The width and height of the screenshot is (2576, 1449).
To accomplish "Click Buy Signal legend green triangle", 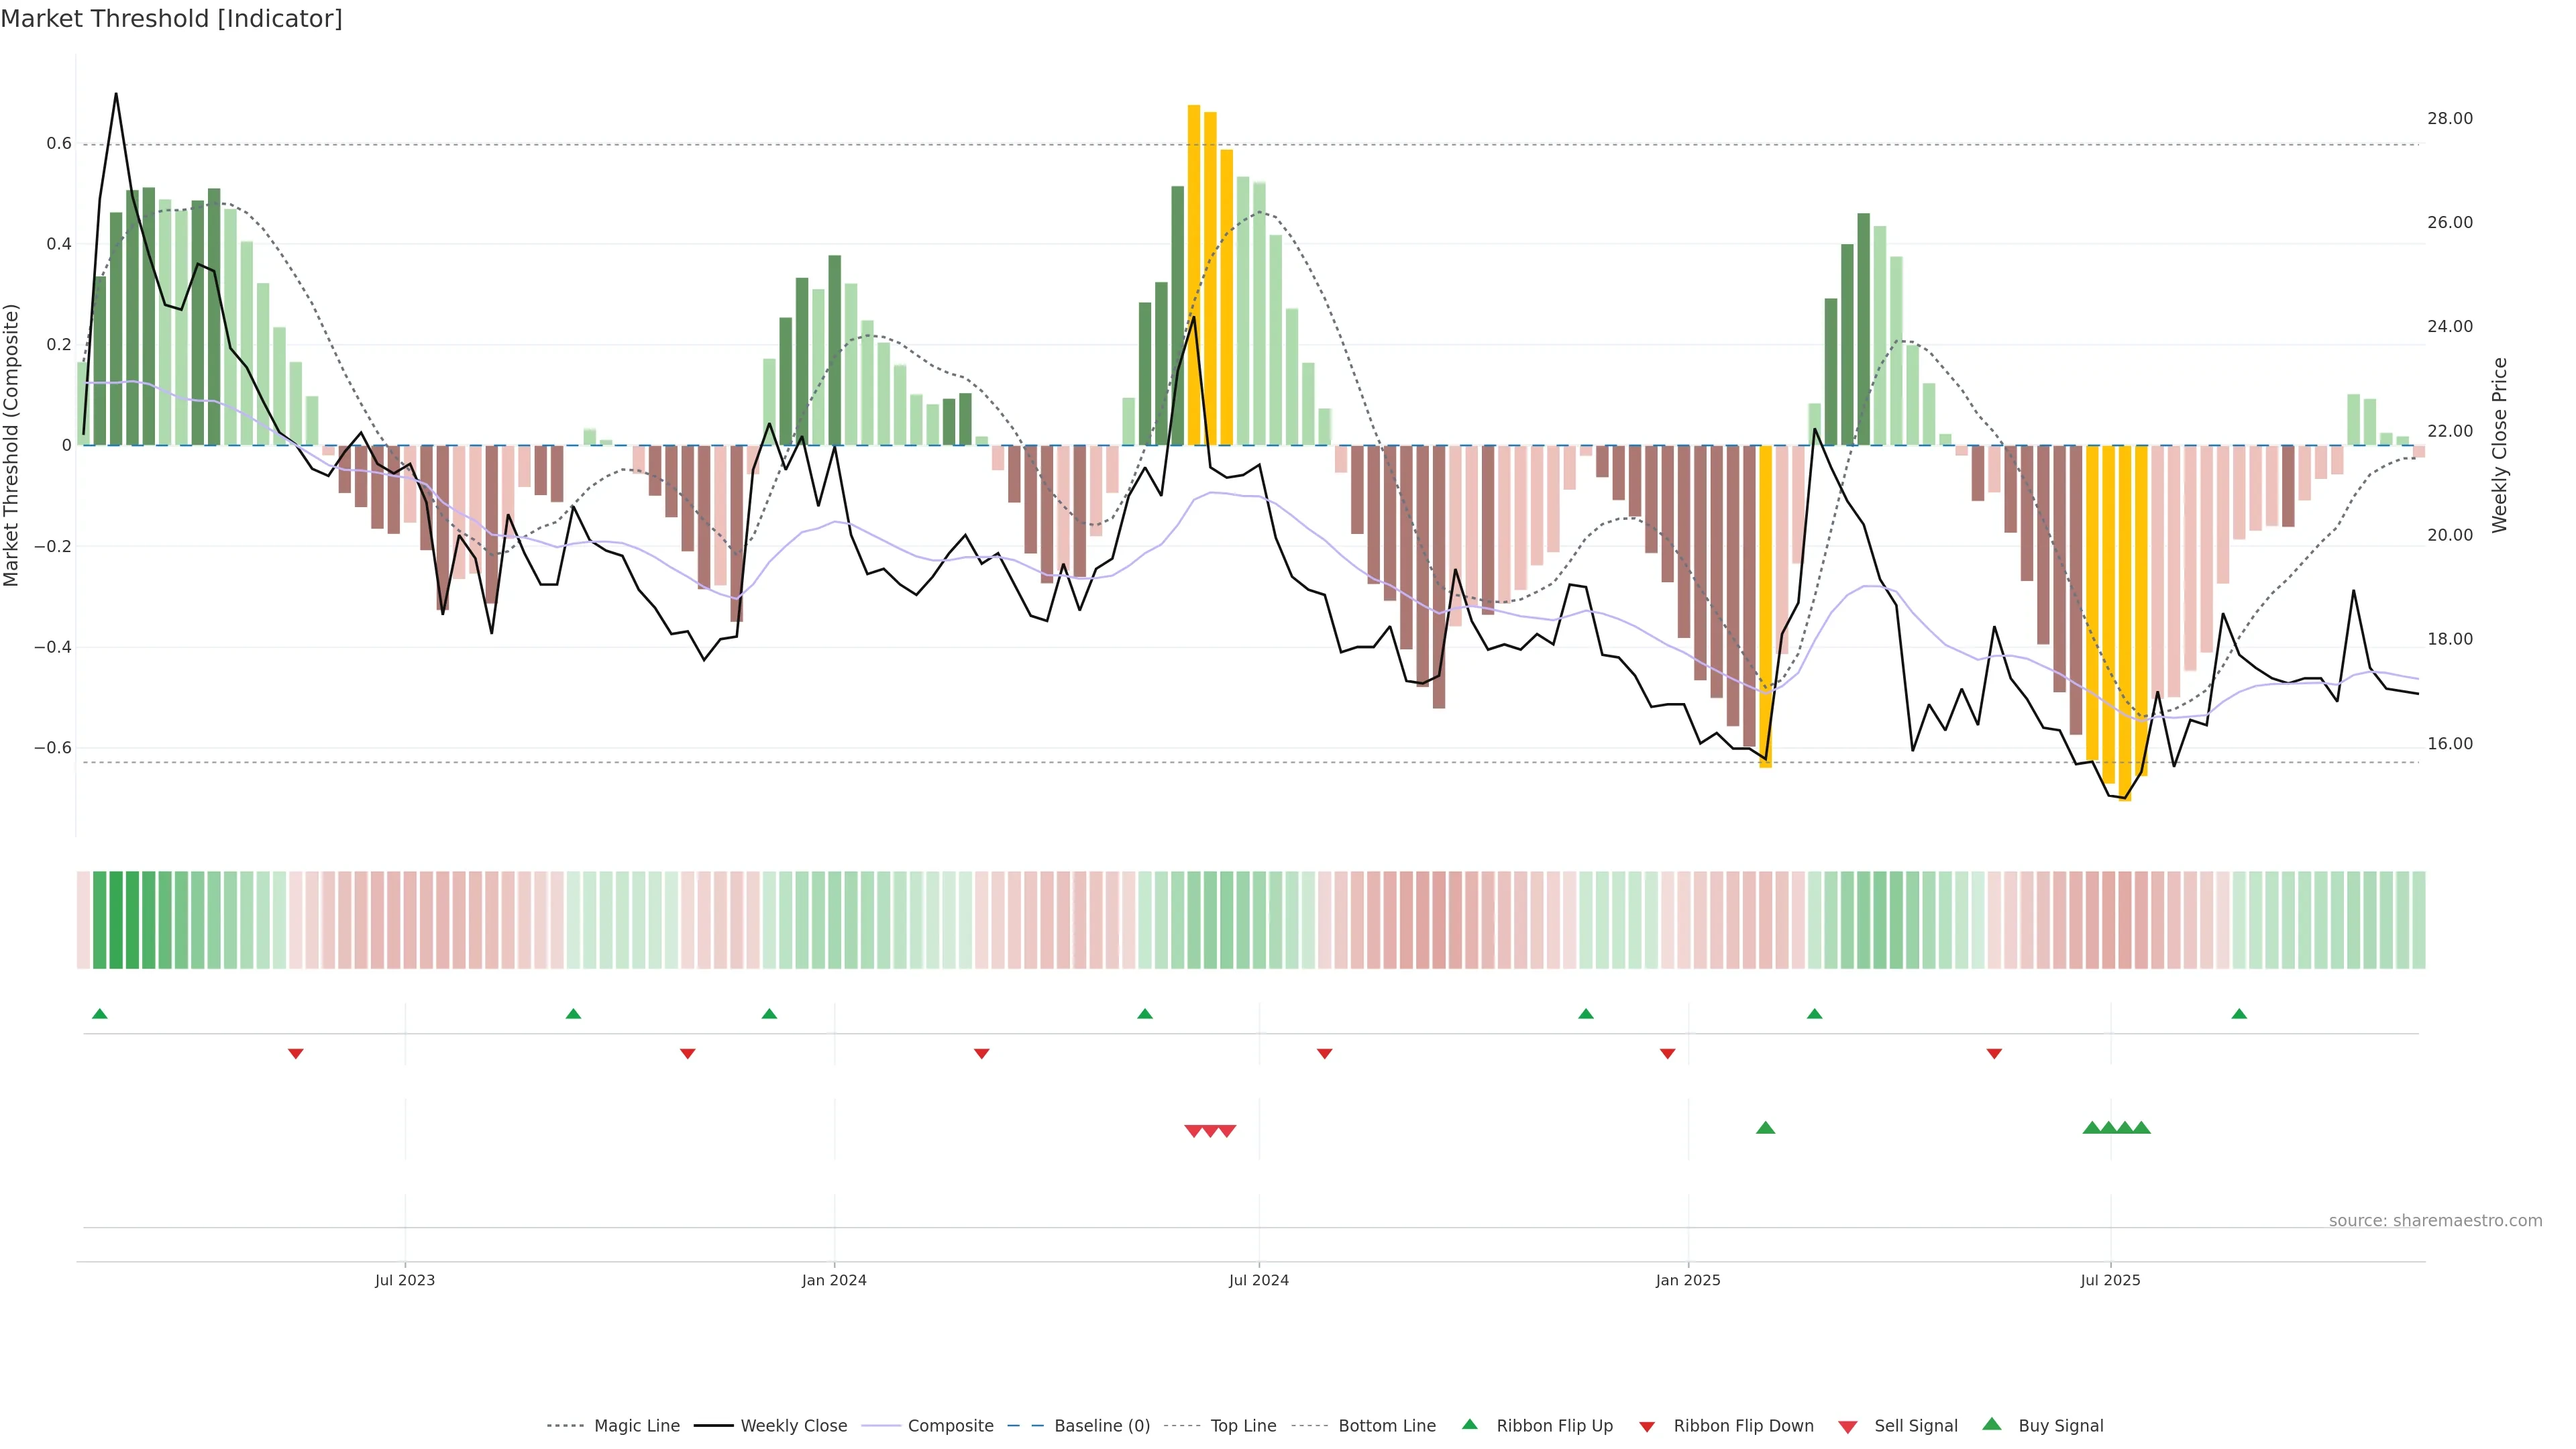I will 1991,1424.
